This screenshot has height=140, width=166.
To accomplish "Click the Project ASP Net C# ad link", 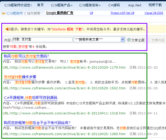I will click(x=122, y=13).
